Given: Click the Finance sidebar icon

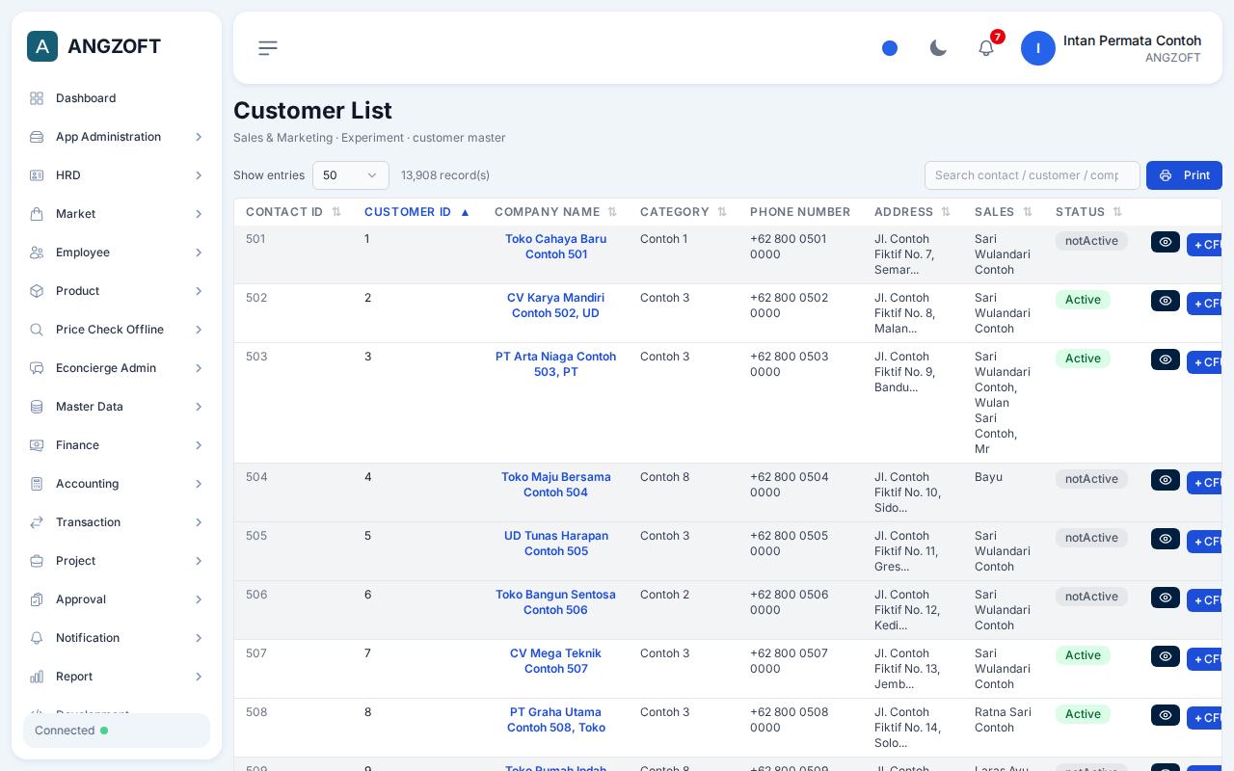Looking at the screenshot, I should (x=37, y=445).
